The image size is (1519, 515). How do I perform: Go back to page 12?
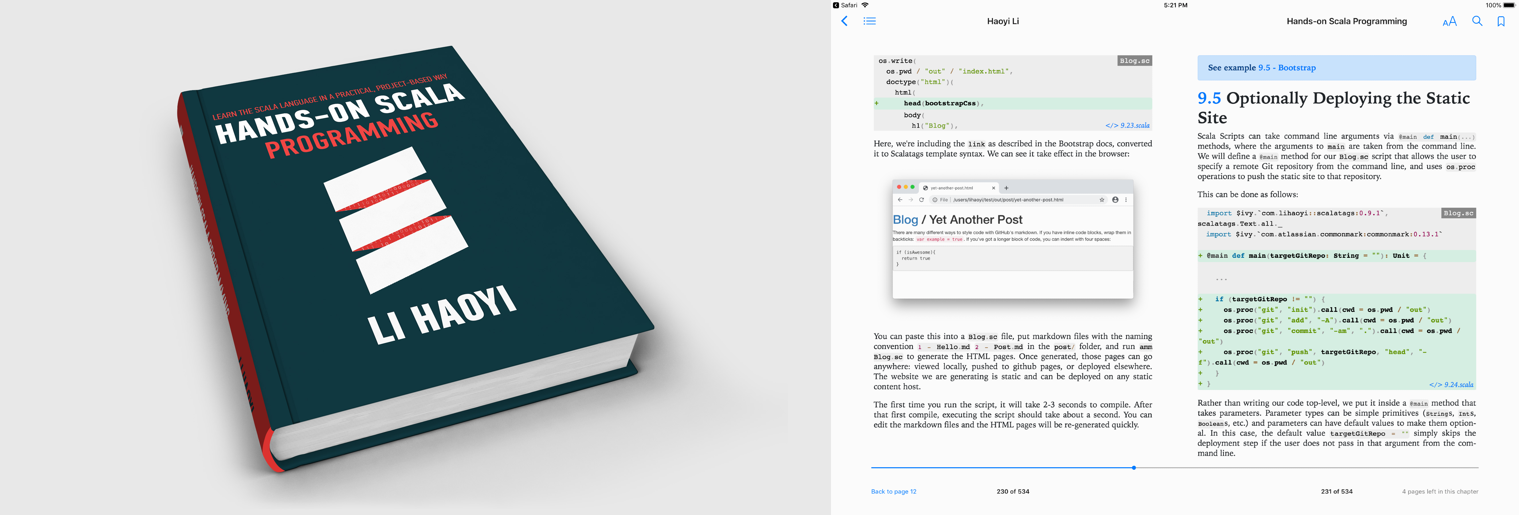[893, 492]
